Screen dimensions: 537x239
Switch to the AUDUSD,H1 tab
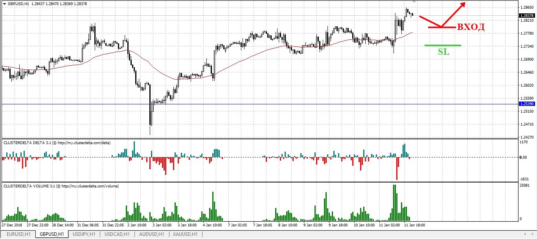[151, 234]
